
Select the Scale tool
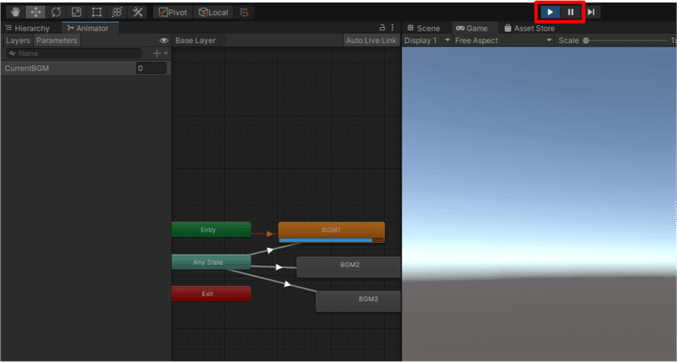pyautogui.click(x=76, y=12)
